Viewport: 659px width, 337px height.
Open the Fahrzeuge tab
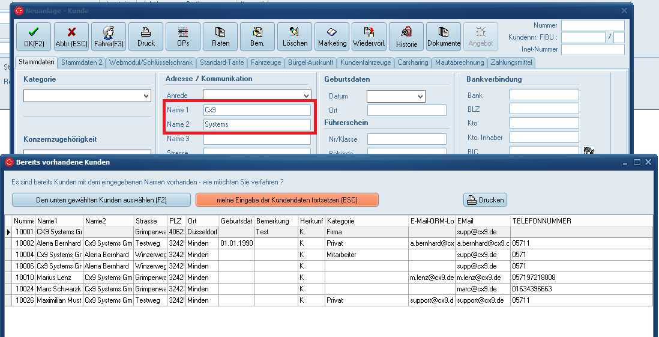click(x=267, y=62)
